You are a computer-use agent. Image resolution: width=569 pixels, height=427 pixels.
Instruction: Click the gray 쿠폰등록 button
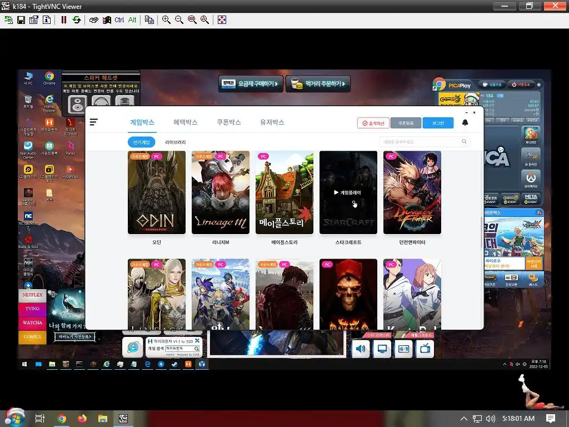(406, 123)
